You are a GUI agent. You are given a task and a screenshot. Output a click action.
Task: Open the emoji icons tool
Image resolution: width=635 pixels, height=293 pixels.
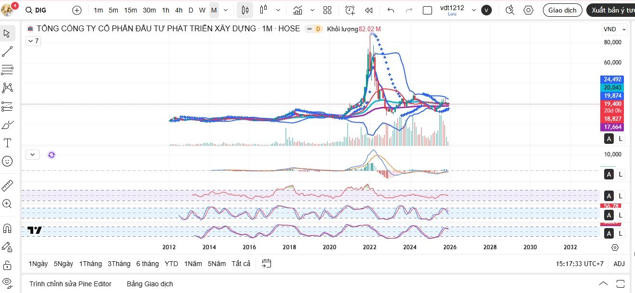point(7,161)
